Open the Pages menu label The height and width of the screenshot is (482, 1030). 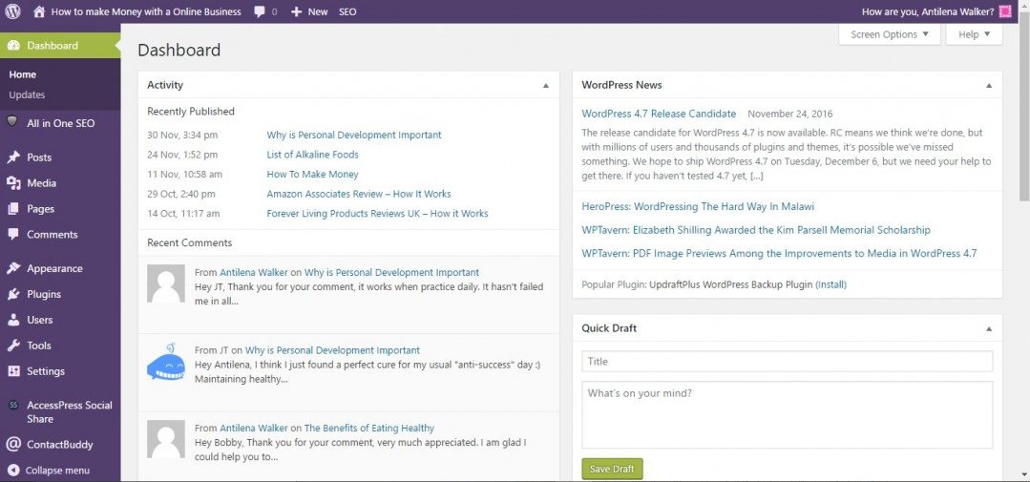(40, 208)
